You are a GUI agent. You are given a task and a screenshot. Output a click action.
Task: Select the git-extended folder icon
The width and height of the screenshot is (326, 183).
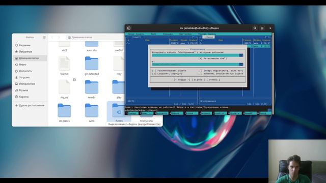click(x=92, y=63)
